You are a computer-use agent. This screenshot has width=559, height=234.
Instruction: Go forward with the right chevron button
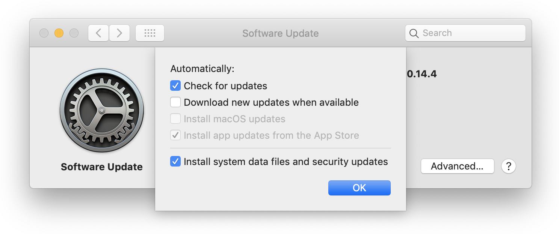[119, 33]
